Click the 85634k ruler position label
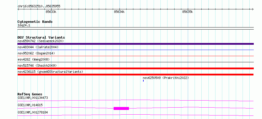The width and height of the screenshot is (262, 119). (119, 12)
